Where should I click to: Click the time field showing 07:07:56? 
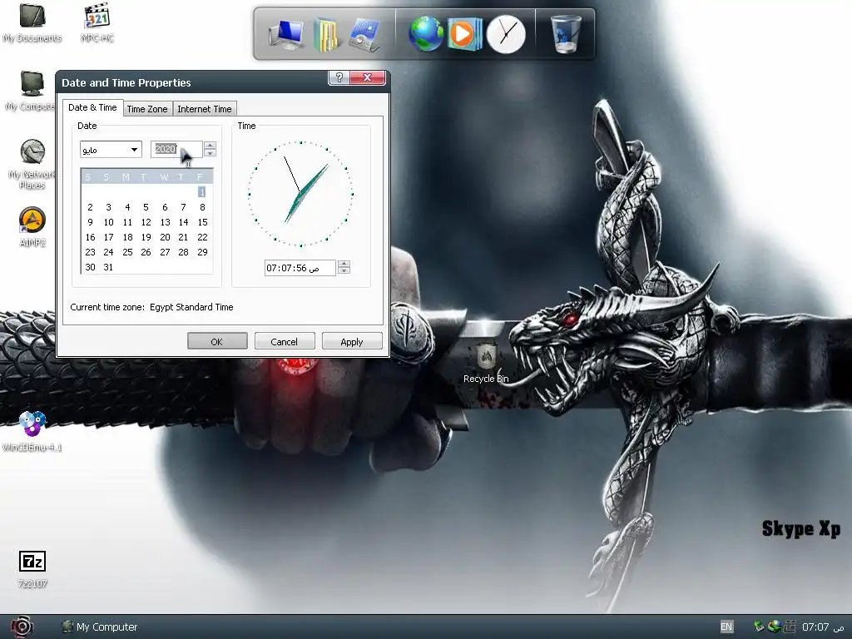pos(300,268)
